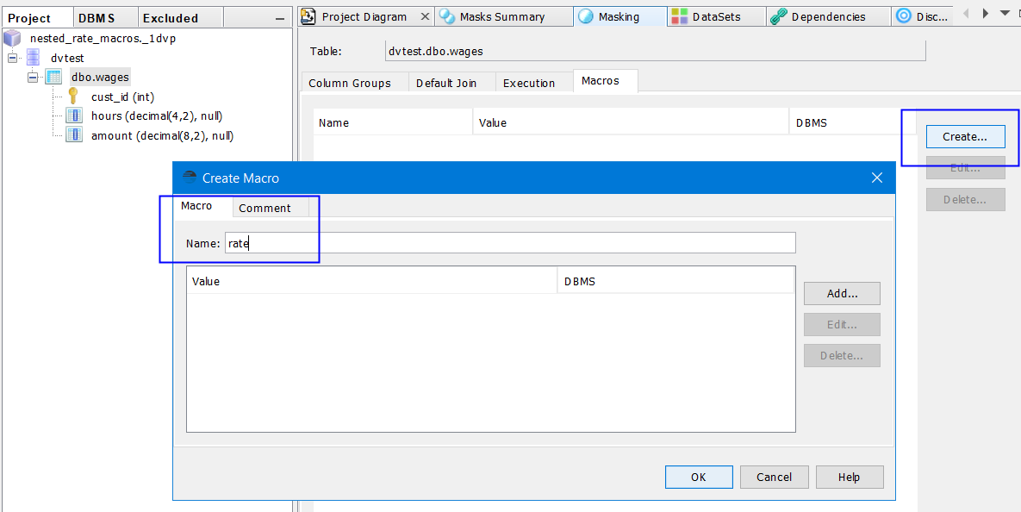This screenshot has height=512, width=1021.
Task: Open the Project Diagram tab
Action: pyautogui.click(x=364, y=16)
